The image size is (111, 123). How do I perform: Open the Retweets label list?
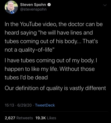tap(25, 118)
